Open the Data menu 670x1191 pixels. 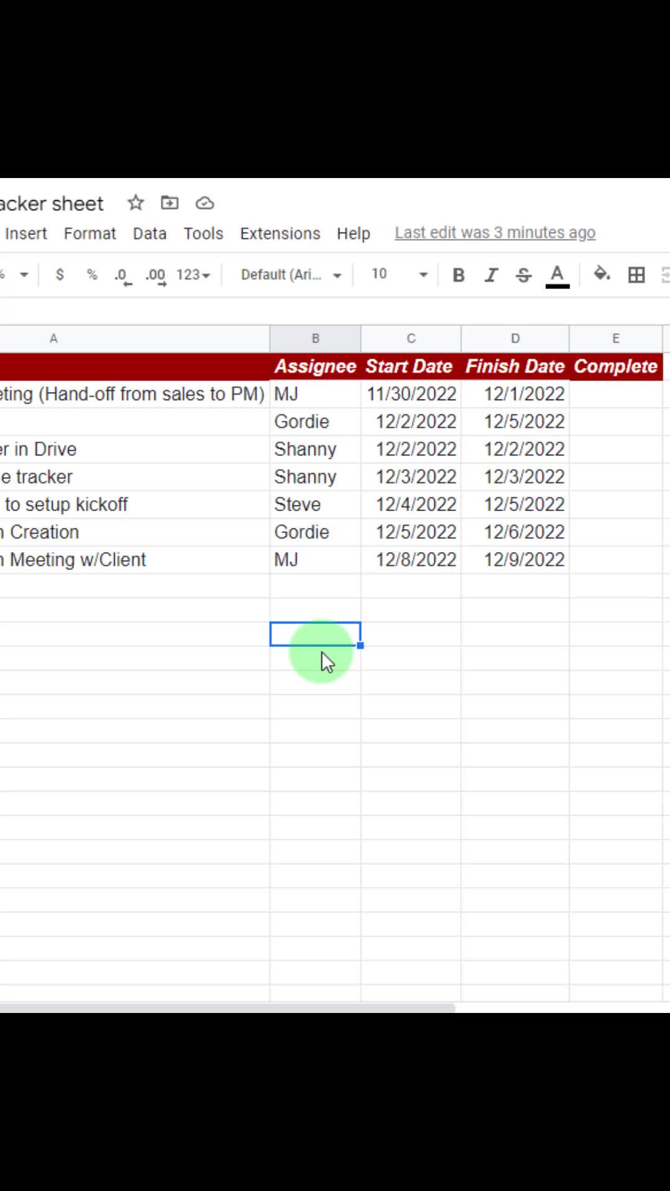pos(150,233)
